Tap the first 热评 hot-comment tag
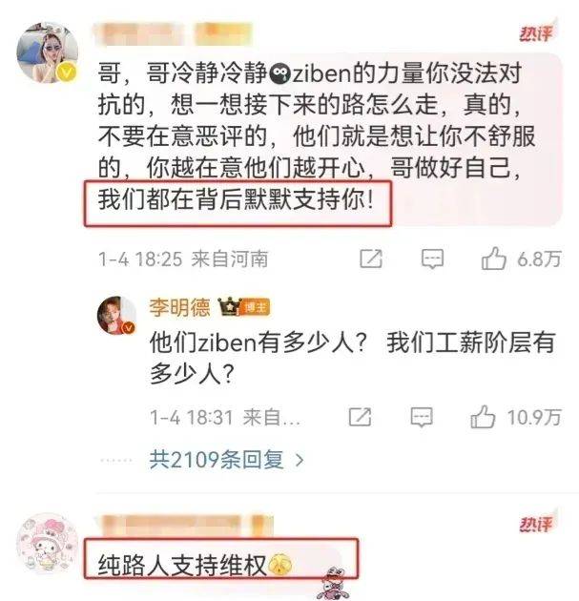Image resolution: width=579 pixels, height=601 pixels. point(536,33)
